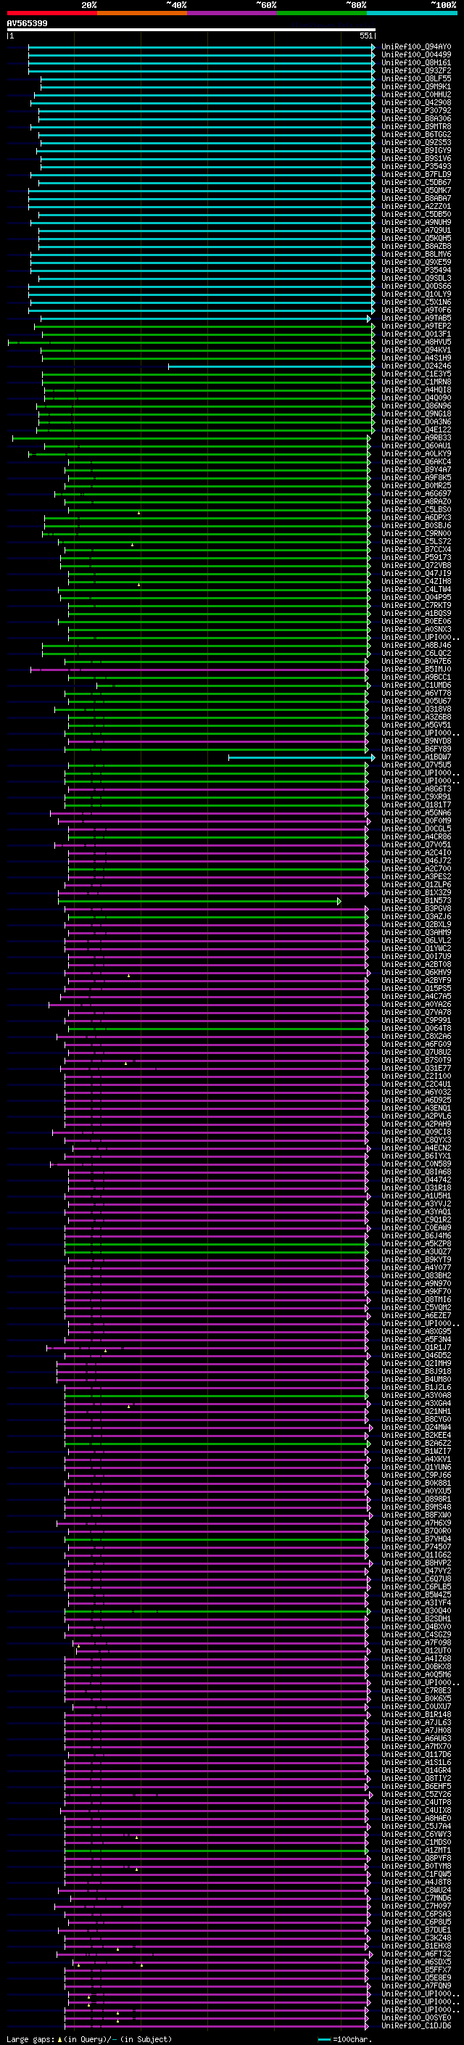This screenshot has height=2045, width=464.
Task: Pick the UniRef100_O24246 label
Action: [x=416, y=366]
